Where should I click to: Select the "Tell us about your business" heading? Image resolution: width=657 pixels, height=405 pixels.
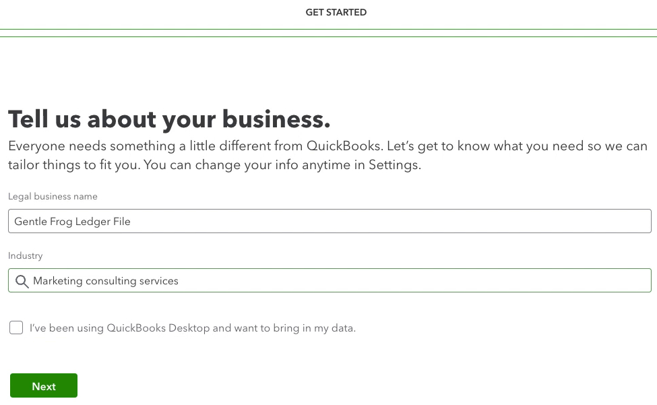169,119
